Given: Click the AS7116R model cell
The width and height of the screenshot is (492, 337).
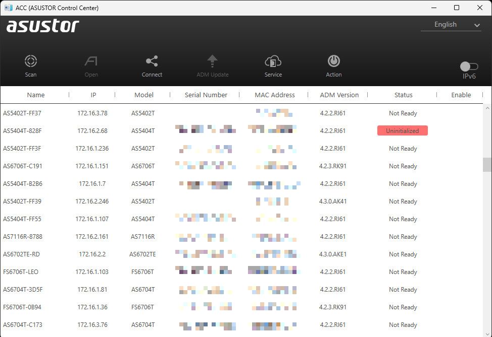Looking at the screenshot, I should click(143, 237).
